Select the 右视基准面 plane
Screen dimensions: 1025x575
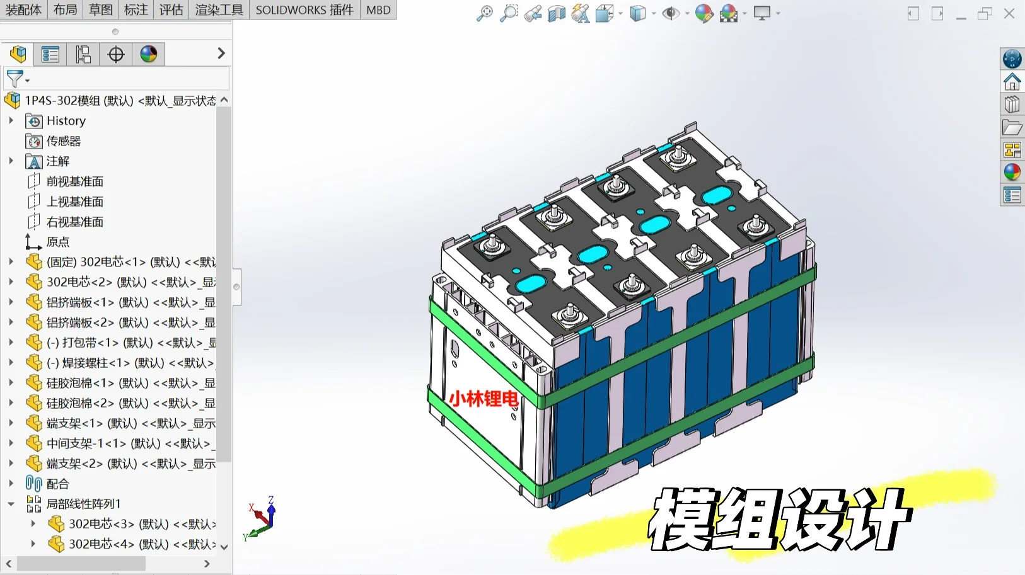point(65,221)
